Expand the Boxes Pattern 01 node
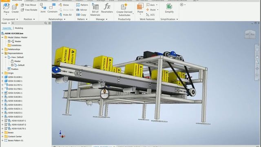This screenshot has height=147, width=261. (x=2, y=140)
